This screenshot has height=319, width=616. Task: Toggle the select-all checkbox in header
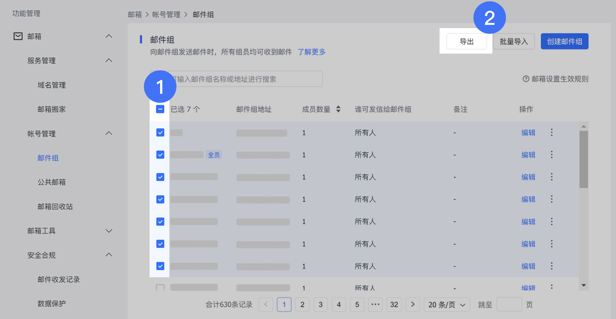coord(160,109)
